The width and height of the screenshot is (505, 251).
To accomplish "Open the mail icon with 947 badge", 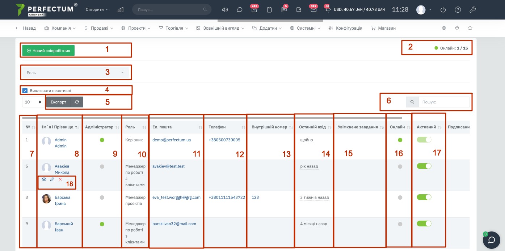I will (x=313, y=10).
